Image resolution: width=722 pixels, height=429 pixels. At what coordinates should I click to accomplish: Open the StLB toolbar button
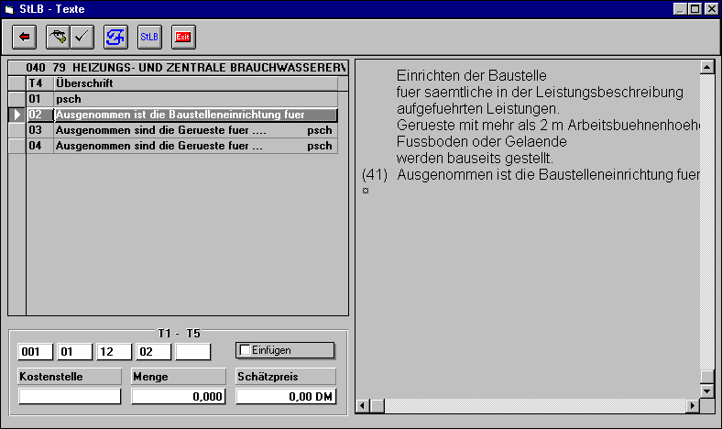click(x=148, y=37)
